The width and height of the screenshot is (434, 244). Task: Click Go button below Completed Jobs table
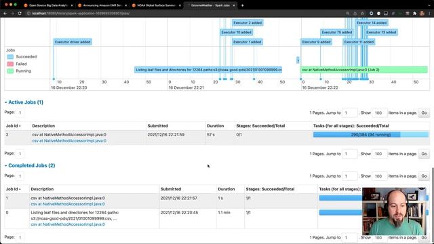(x=424, y=238)
